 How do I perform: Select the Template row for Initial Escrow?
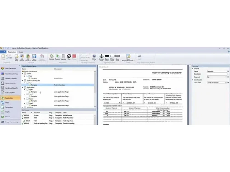[x=58, y=78]
